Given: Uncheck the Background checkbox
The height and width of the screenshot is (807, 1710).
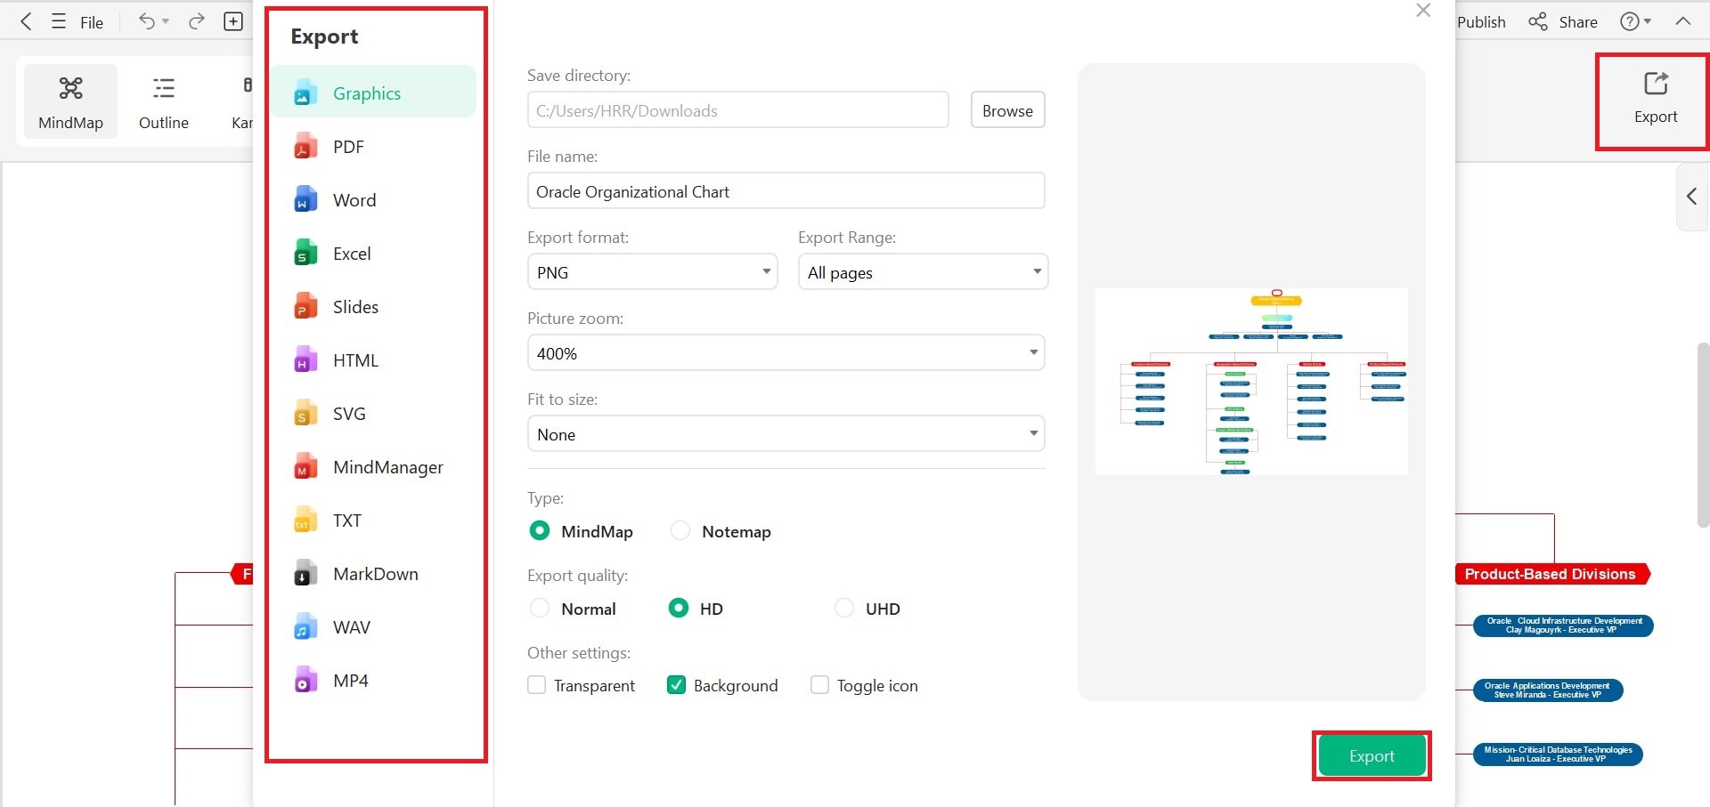Looking at the screenshot, I should coord(676,685).
